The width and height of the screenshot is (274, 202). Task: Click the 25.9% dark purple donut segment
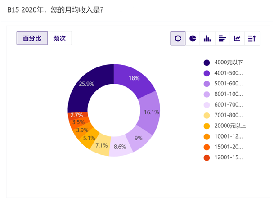(86, 83)
